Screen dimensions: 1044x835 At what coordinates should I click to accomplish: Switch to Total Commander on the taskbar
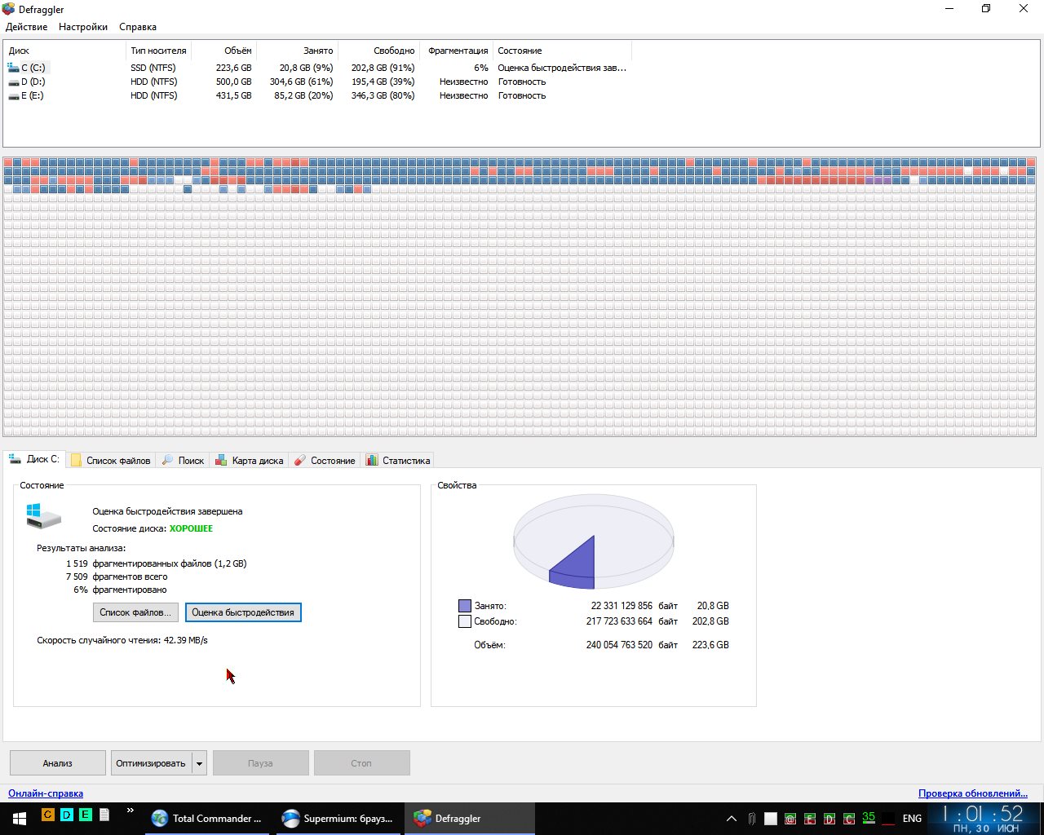[x=208, y=818]
